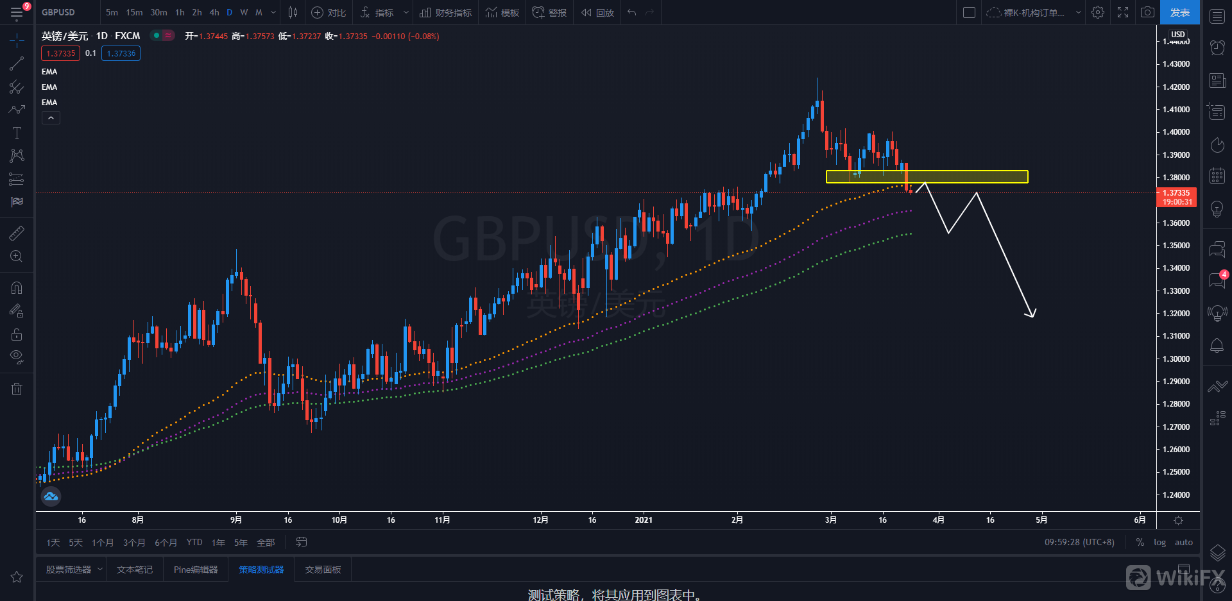Open the 交易面板 tab
Viewport: 1232px width, 601px height.
tap(323, 570)
